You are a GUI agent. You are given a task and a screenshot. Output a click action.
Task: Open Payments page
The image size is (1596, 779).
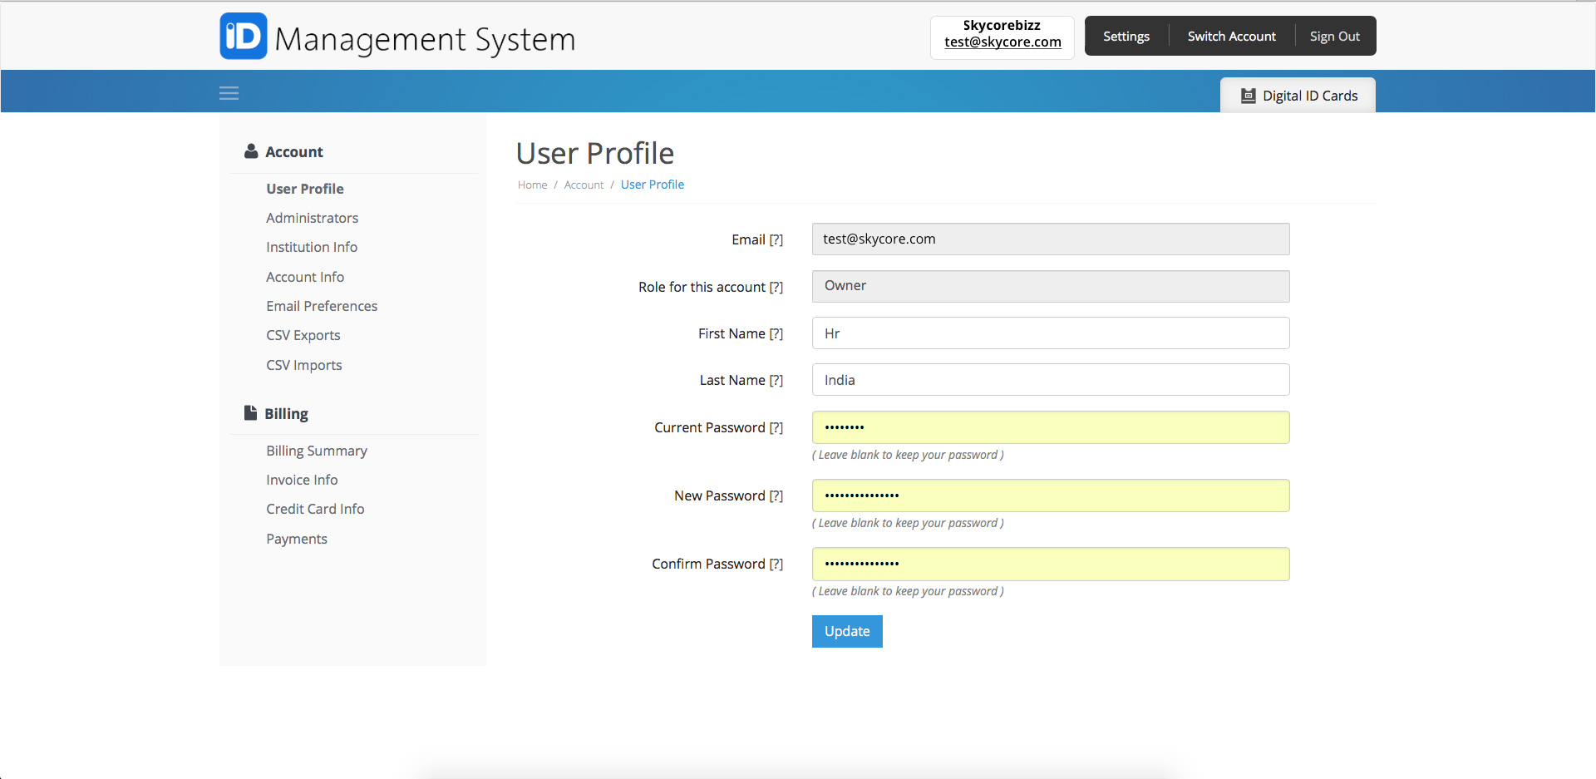297,539
